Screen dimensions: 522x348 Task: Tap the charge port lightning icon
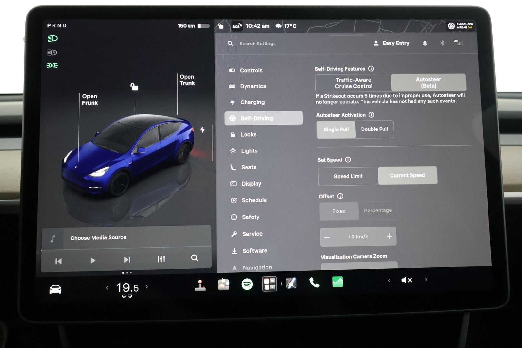[x=202, y=130]
